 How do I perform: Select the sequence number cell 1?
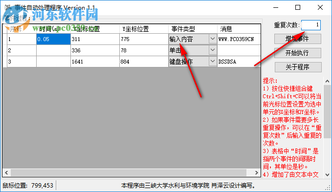[22, 39]
